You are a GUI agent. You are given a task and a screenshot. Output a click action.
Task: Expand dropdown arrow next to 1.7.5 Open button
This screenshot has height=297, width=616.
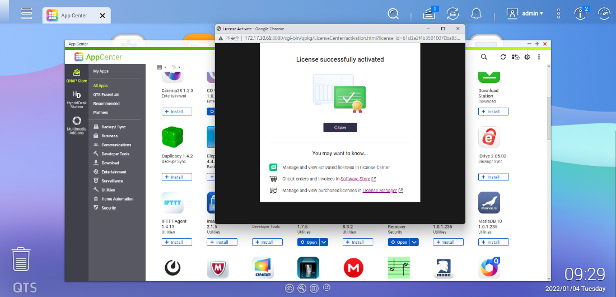(324, 242)
